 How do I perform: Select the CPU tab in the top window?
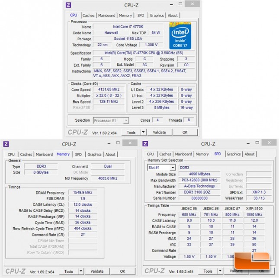(74, 15)
